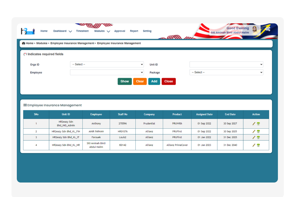290x197 pixels.
Task: Click the Add button
Action: [x=154, y=81]
